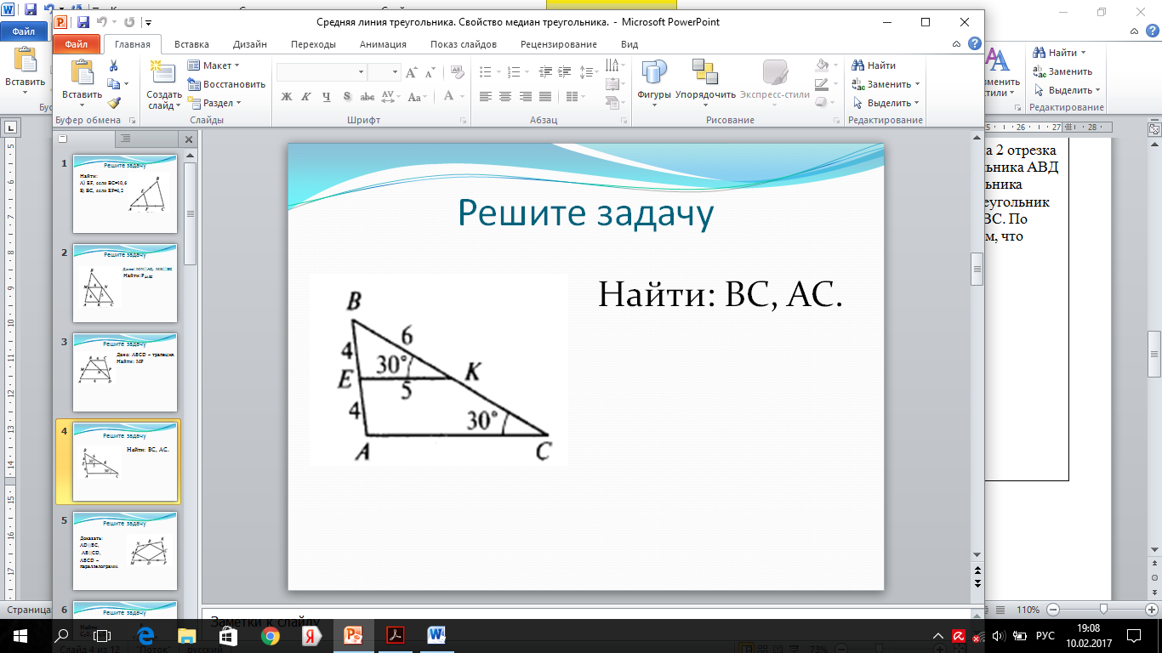The width and height of the screenshot is (1162, 653).
Task: Click the Word zoom out minus button
Action: (x=1055, y=610)
